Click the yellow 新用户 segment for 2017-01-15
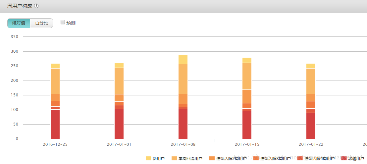Image resolution: width=367 pixels, height=164 pixels. point(247,60)
